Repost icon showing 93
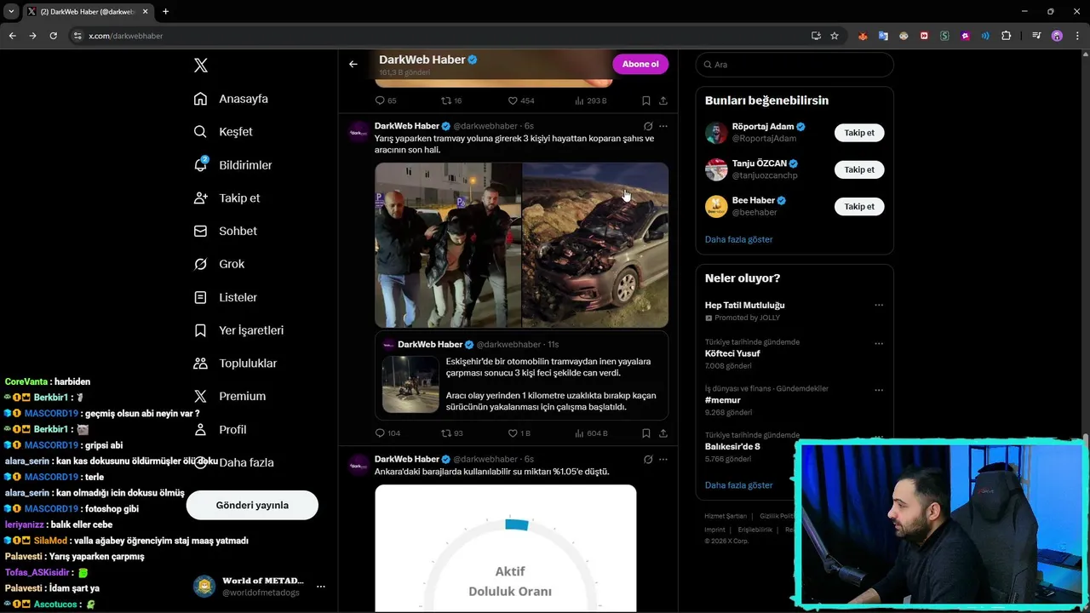The height and width of the screenshot is (613, 1090). (451, 433)
